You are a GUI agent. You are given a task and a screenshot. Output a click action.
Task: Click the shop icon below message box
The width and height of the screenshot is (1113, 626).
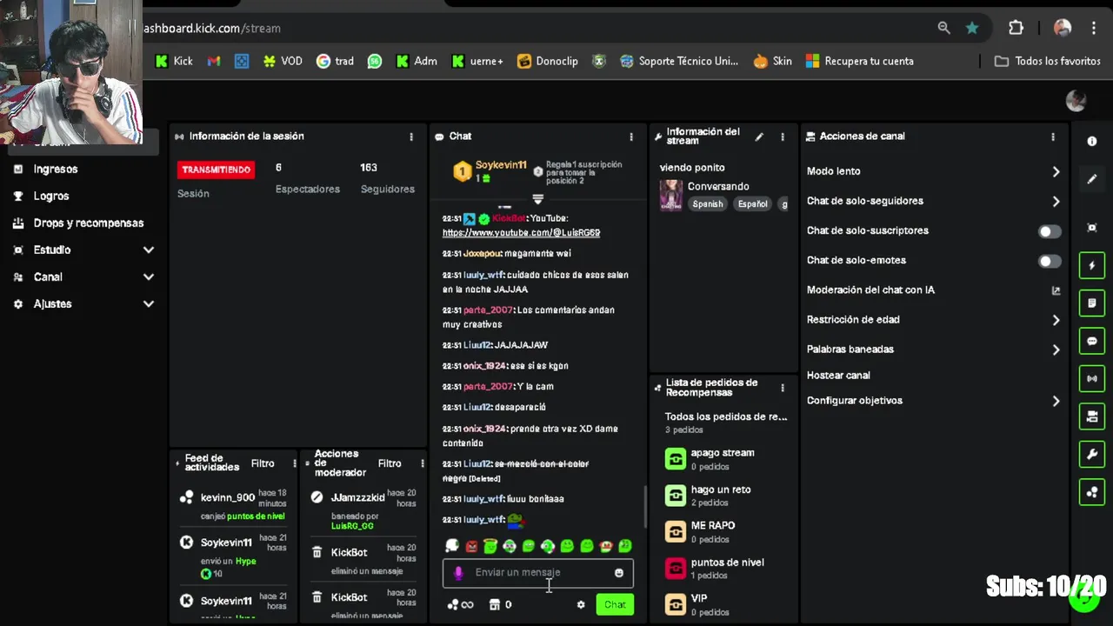point(495,605)
